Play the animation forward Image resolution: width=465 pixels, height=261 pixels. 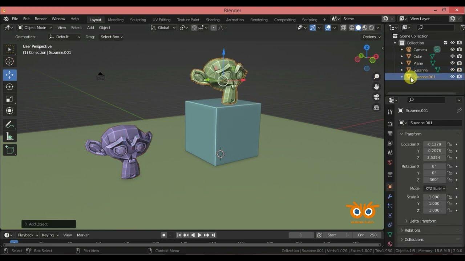coord(199,235)
